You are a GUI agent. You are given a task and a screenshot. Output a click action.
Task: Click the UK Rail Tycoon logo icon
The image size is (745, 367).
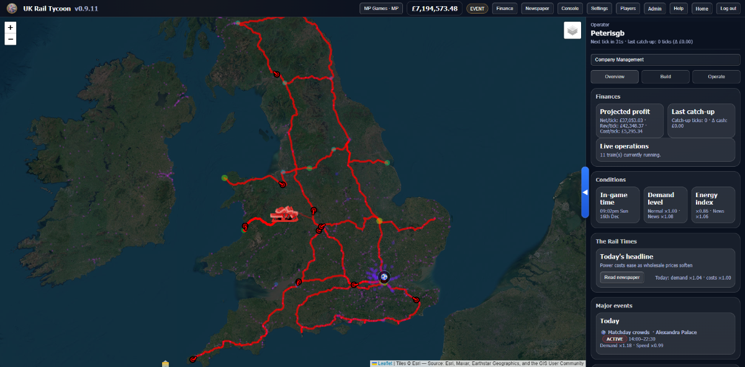pos(12,8)
